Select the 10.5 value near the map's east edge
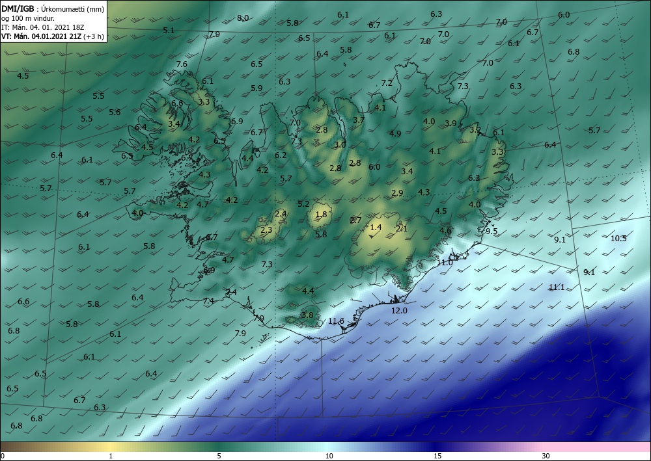The width and height of the screenshot is (651, 461). (x=618, y=238)
